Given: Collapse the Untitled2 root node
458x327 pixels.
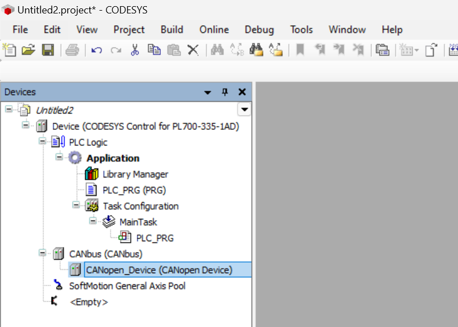Looking at the screenshot, I should point(9,109).
